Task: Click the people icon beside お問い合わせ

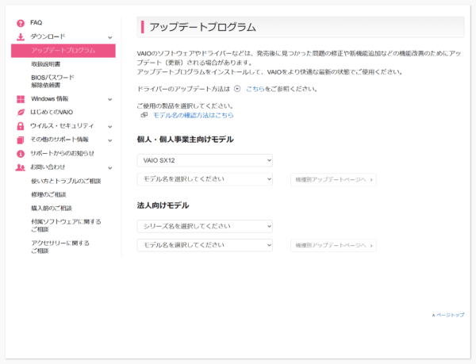Action: (21, 167)
